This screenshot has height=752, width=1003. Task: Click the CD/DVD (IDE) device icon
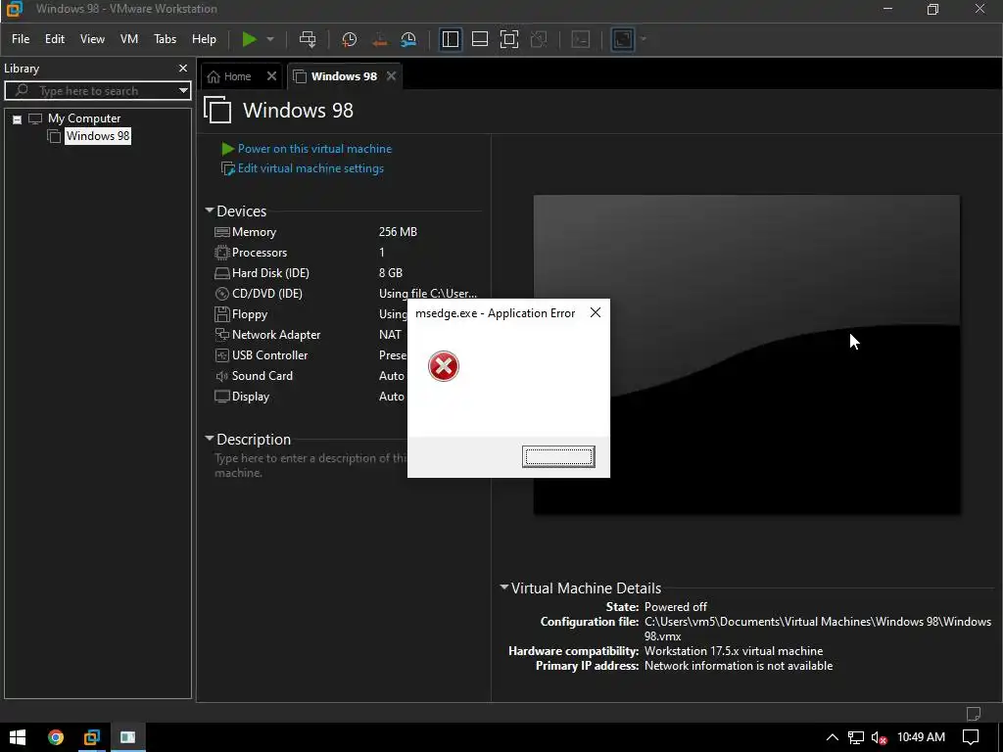coord(222,294)
